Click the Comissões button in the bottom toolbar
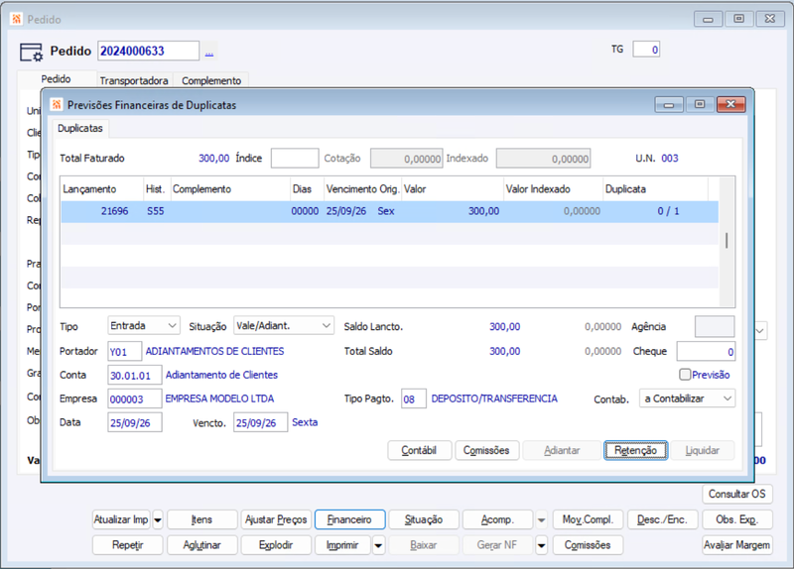Viewport: 794px width, 569px height. 588,545
